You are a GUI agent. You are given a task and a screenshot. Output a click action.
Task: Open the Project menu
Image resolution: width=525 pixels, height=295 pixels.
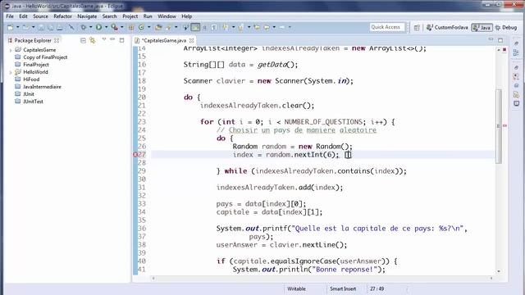click(x=130, y=16)
